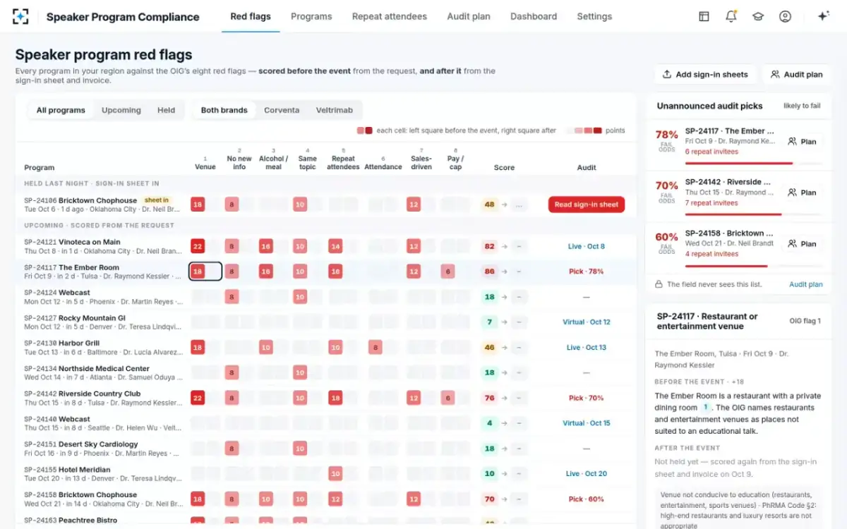Plan audit for SP-24142 Riverside pick
This screenshot has width=847, height=529.
[x=802, y=192]
